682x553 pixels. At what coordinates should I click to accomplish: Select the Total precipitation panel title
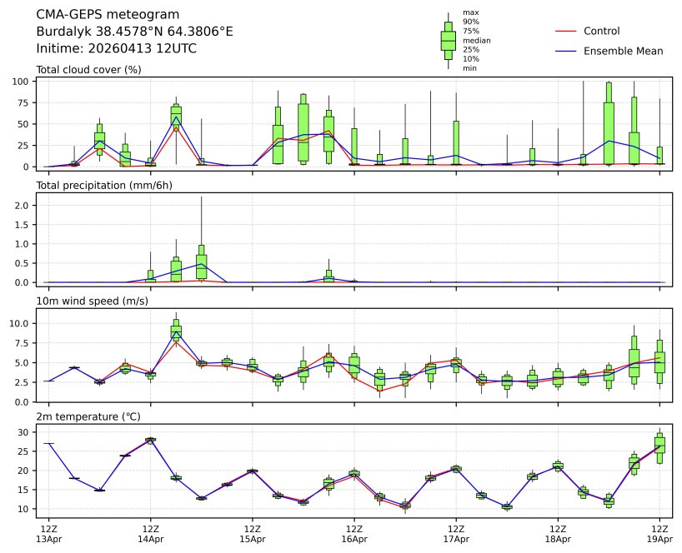[103, 185]
